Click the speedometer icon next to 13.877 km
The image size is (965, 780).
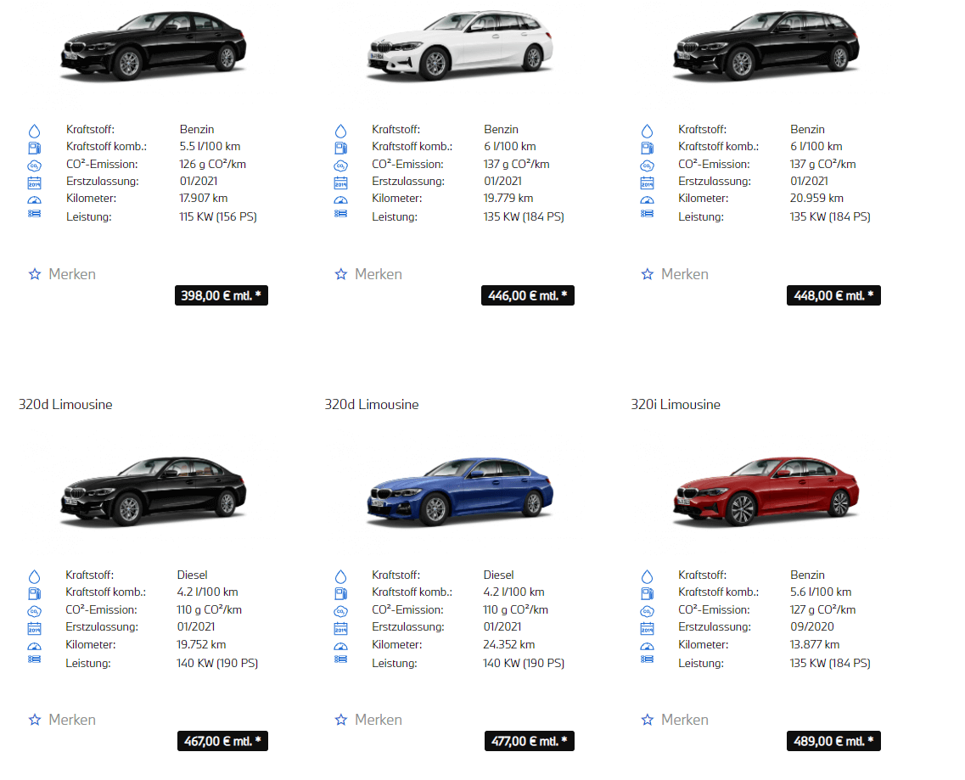[x=647, y=647]
